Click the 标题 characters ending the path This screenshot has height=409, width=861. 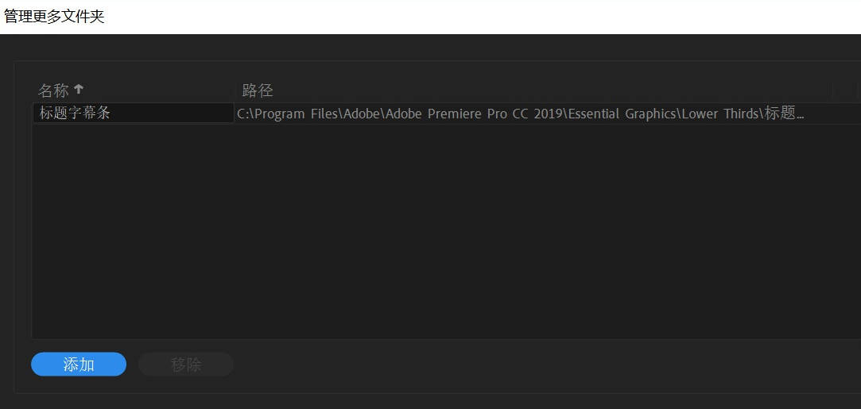pos(780,114)
